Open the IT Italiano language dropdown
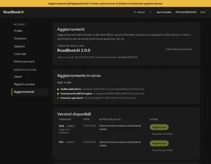The width and height of the screenshot is (211, 164). (x=143, y=12)
